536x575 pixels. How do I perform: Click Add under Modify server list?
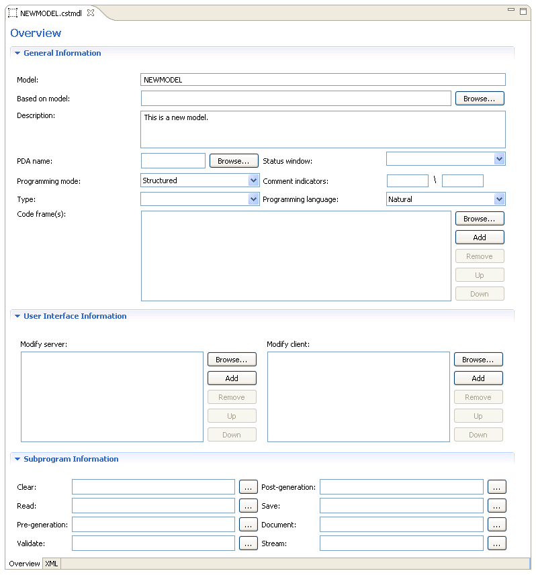232,378
